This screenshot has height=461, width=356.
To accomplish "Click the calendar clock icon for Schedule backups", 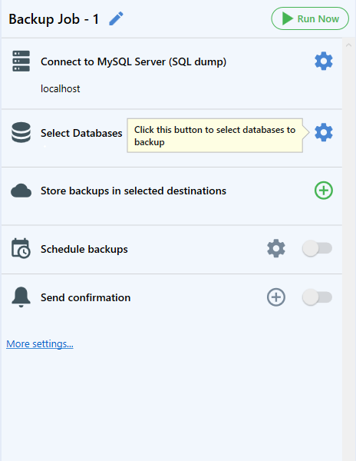I will tap(21, 248).
